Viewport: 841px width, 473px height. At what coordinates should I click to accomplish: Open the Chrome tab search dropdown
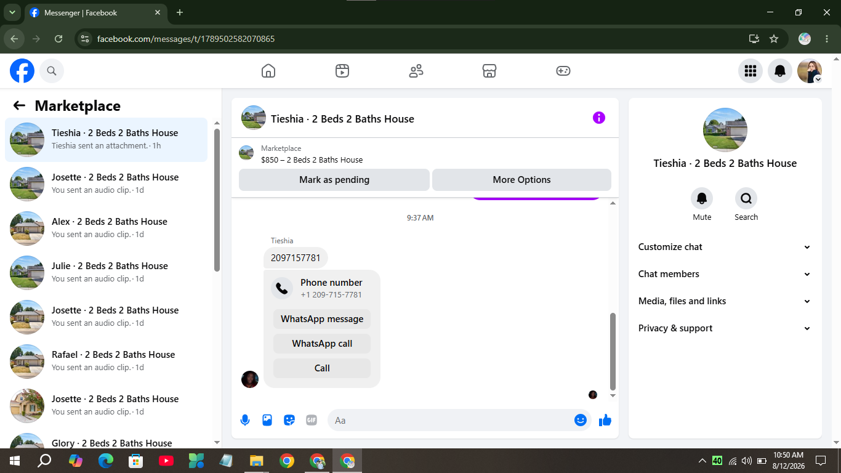pyautogui.click(x=12, y=12)
